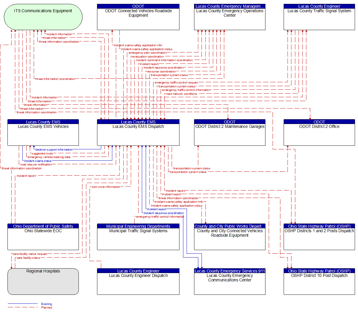Open ODOT District 2 Maintenance Garages box
Image resolution: width=358 pixels, height=313 pixels.
coord(230,132)
